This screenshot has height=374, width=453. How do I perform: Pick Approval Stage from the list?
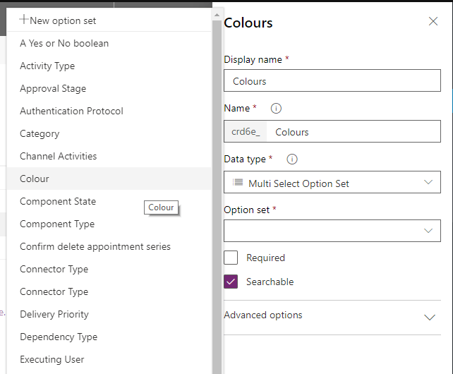click(x=109, y=88)
